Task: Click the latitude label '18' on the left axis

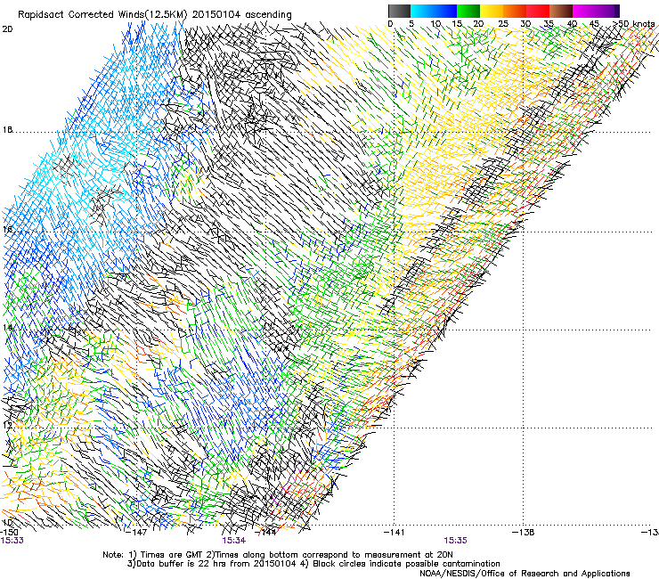Action: click(7, 130)
